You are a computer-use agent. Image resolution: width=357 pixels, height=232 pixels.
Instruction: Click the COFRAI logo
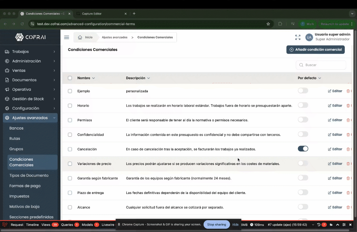(30, 37)
